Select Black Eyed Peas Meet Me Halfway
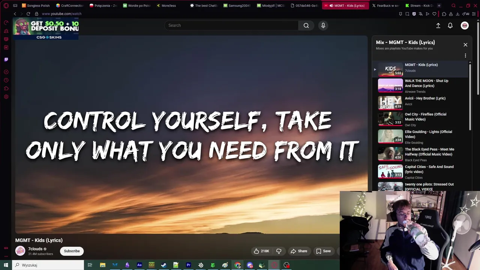 (x=420, y=154)
